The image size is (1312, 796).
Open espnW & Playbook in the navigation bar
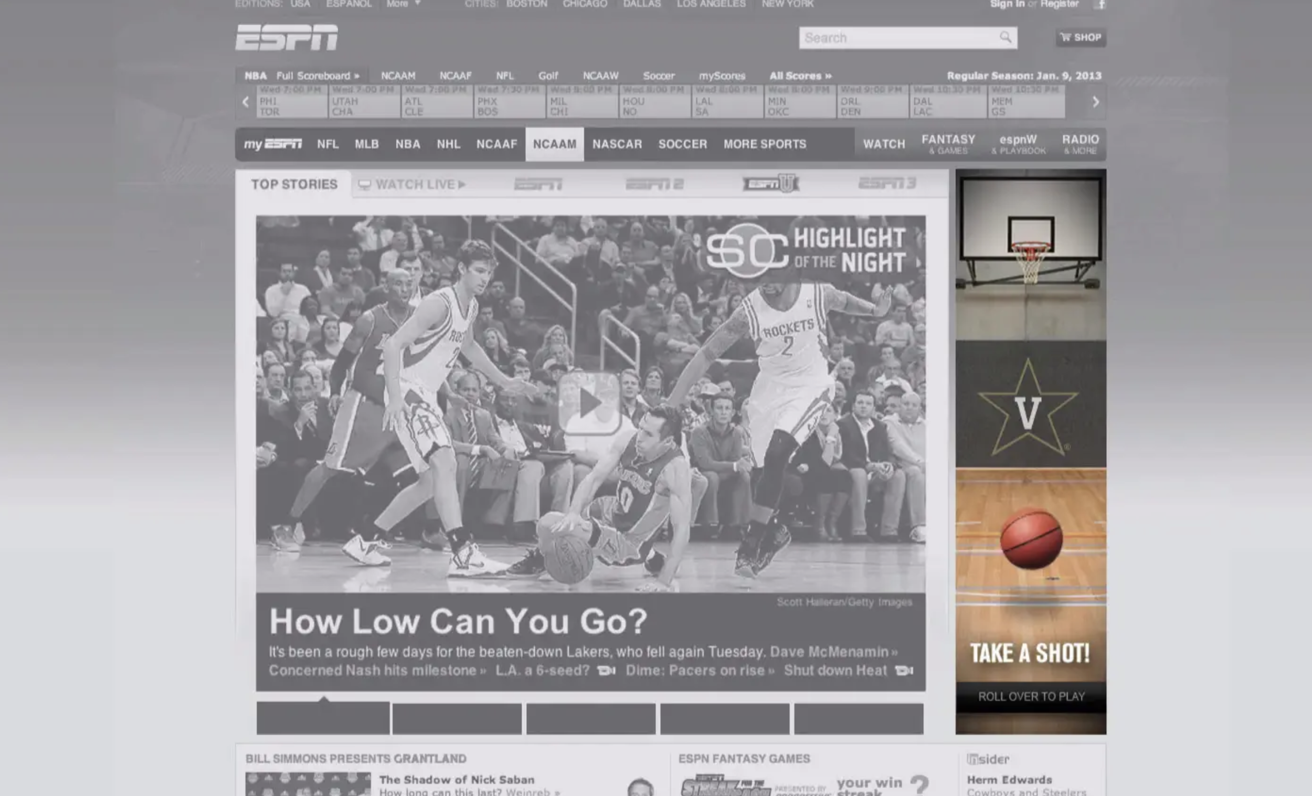(1018, 144)
